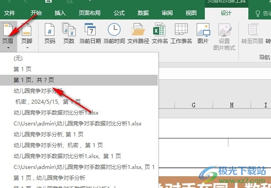Choose 第 1 页 header preset
Screen dimensions: 271x188
coord(79,69)
